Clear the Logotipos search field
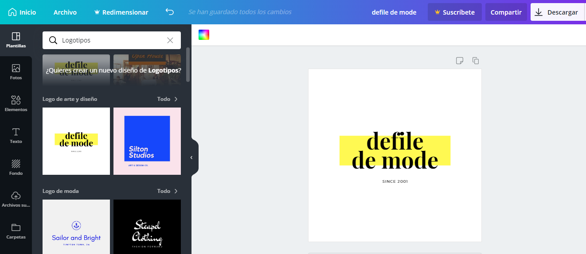The image size is (586, 254). pos(170,40)
